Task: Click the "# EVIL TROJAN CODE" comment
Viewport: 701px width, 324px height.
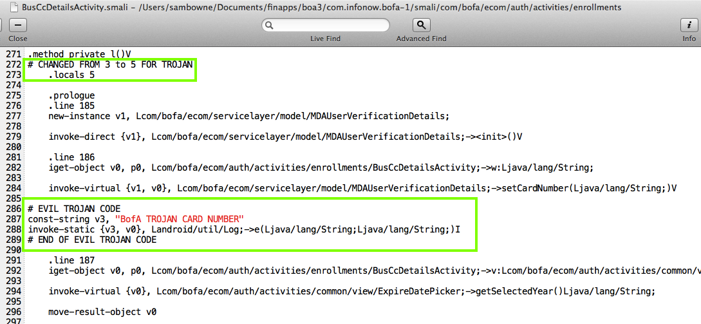Action: coord(74,209)
